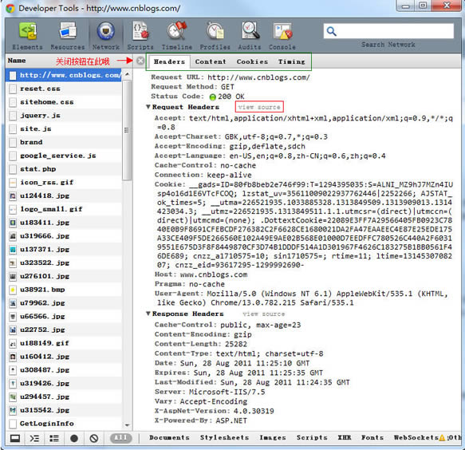Open the Timeline panel icon
This screenshot has width=465, height=450.
click(177, 31)
